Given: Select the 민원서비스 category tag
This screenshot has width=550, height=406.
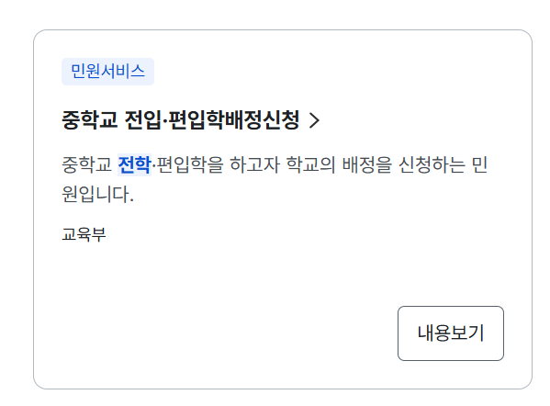Looking at the screenshot, I should click(107, 72).
